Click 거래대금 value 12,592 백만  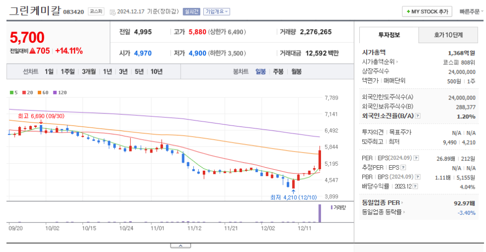tap(322, 53)
